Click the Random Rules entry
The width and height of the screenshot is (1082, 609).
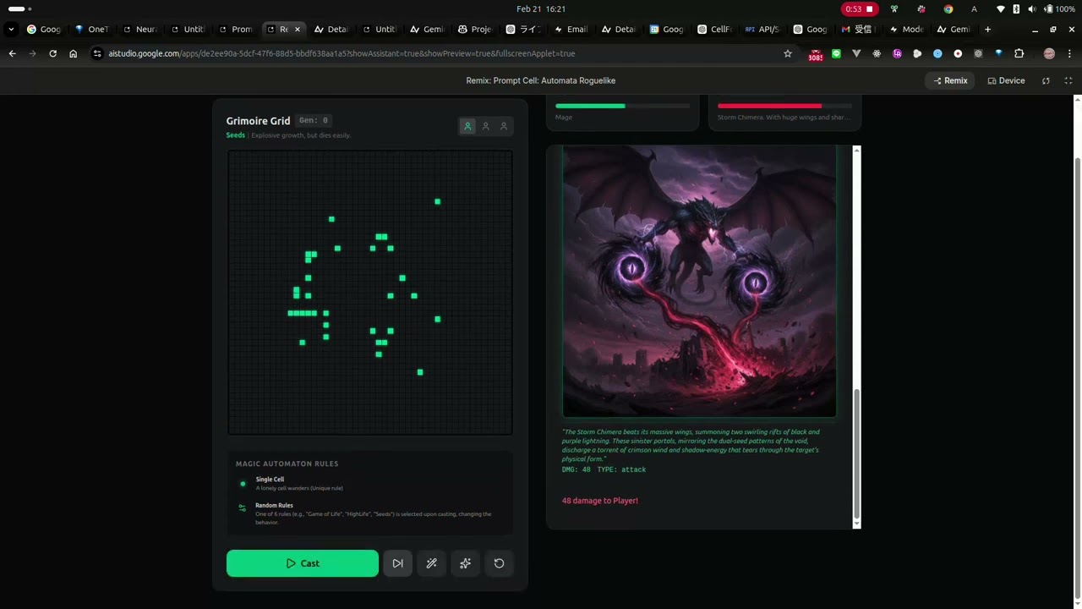tap(369, 513)
